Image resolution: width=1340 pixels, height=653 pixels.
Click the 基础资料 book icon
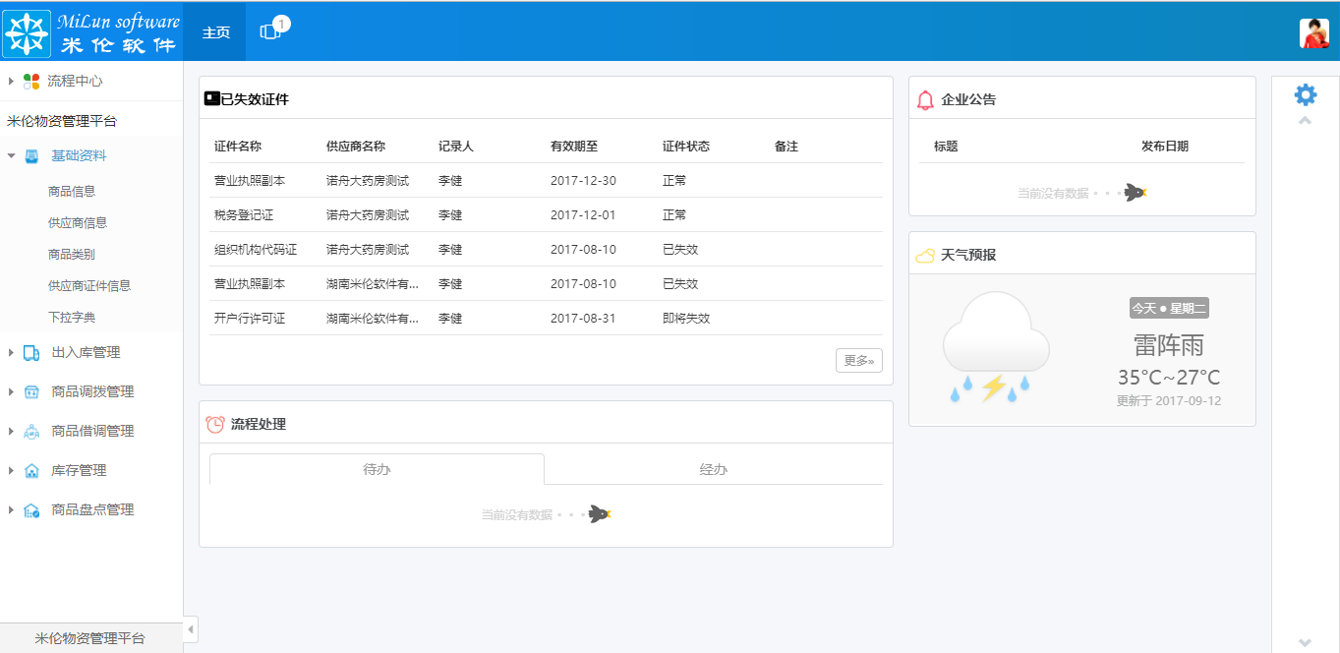pyautogui.click(x=31, y=153)
